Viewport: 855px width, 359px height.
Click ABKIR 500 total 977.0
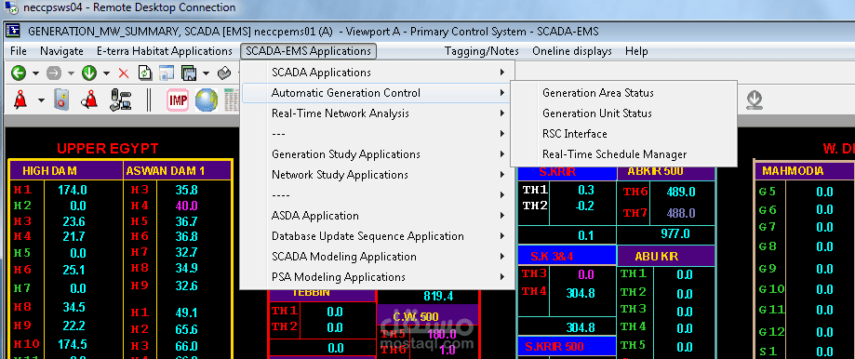click(675, 233)
